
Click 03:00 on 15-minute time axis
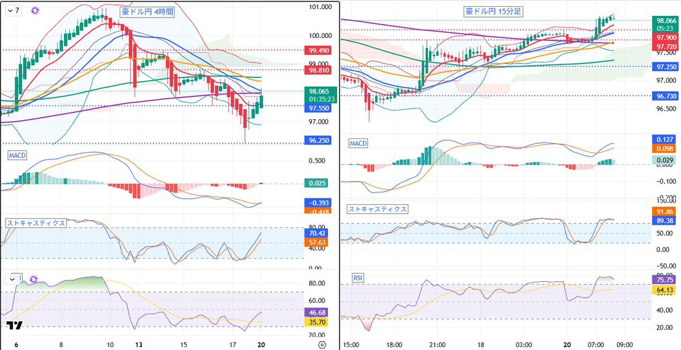(x=524, y=344)
